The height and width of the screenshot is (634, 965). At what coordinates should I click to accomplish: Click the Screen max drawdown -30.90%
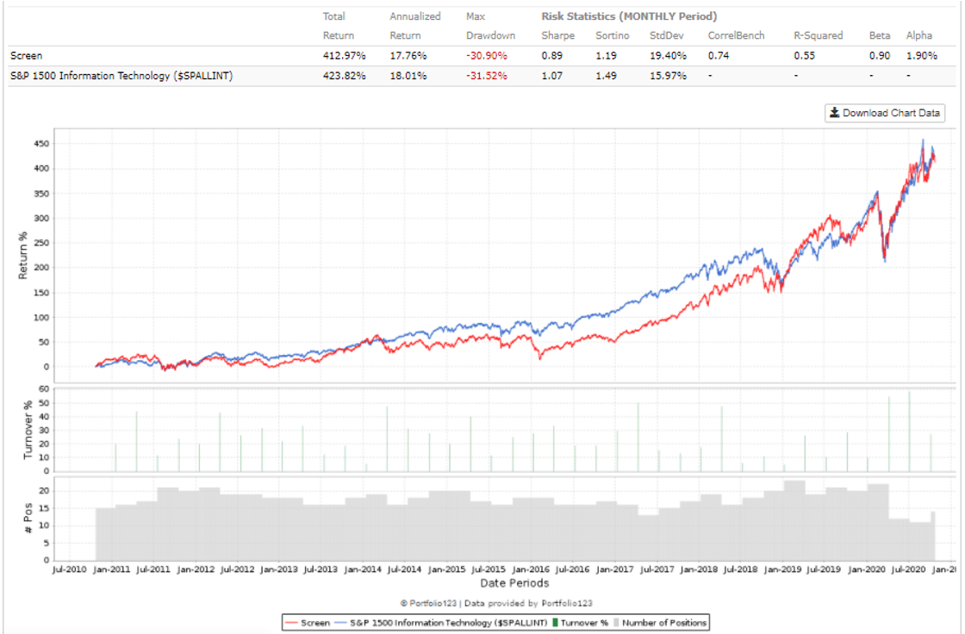tap(487, 56)
